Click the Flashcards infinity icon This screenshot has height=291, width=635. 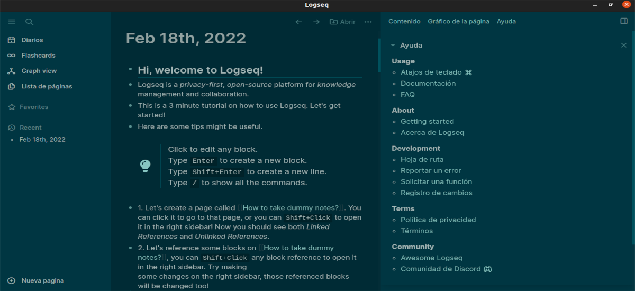[x=12, y=56]
